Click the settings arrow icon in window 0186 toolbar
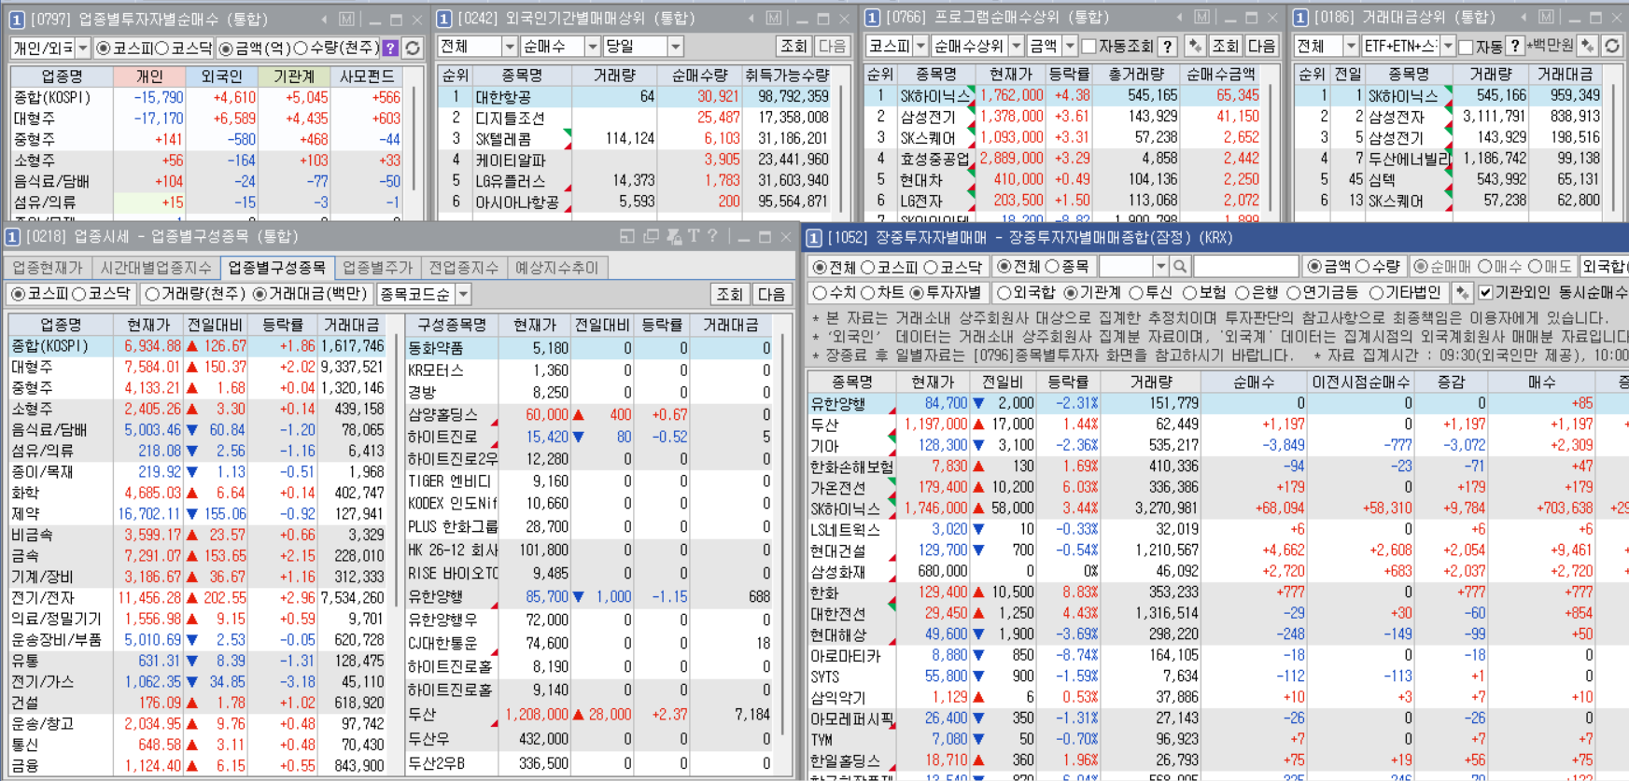Viewport: 1629px width, 781px height. click(x=1588, y=46)
